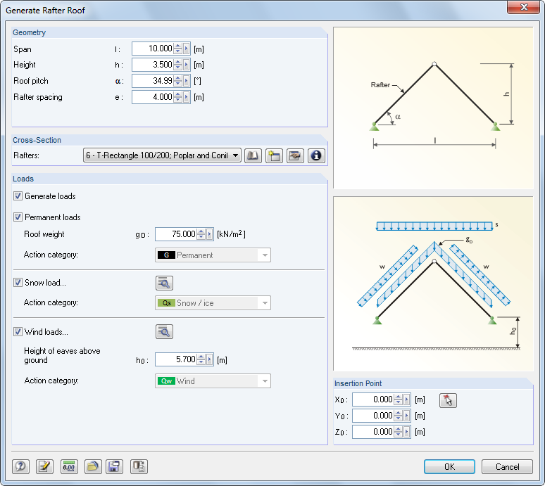Open the cross-section library book icon

253,155
